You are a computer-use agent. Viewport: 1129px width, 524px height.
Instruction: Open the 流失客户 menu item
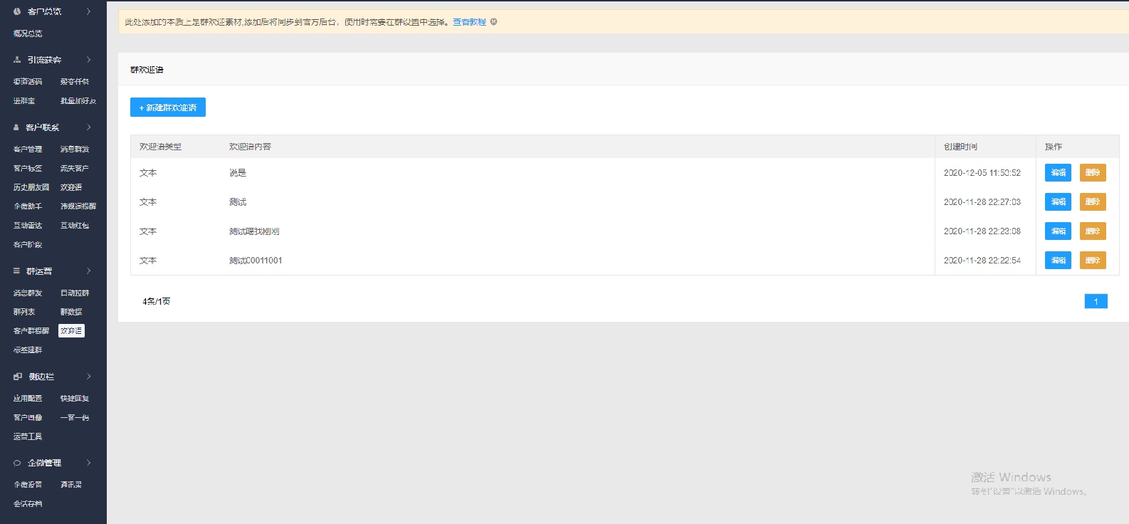tap(75, 169)
